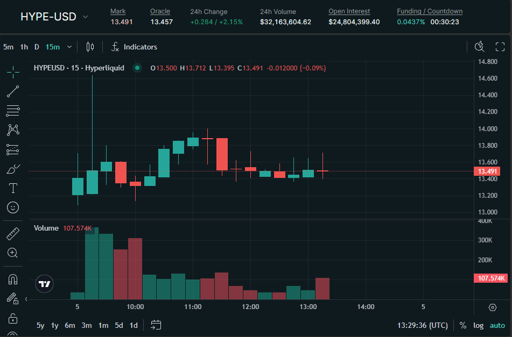The image size is (512, 337).
Task: Open the emoji icons tool
Action: point(13,207)
